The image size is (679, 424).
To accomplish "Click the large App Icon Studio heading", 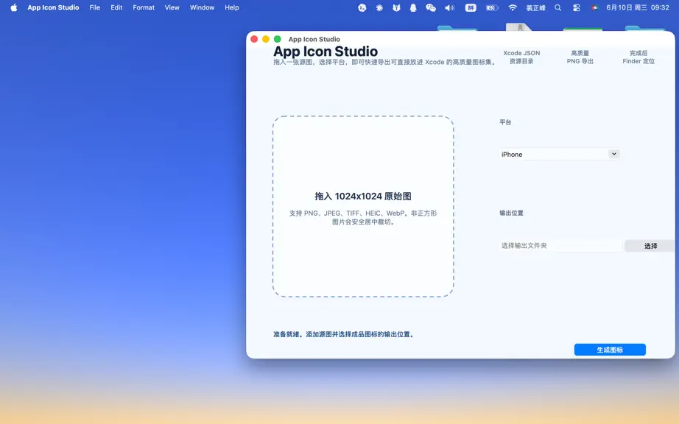I will click(326, 51).
